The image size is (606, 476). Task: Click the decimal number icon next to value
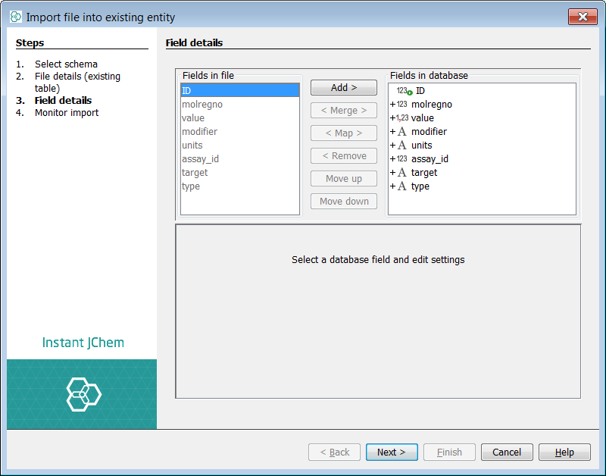[x=401, y=118]
